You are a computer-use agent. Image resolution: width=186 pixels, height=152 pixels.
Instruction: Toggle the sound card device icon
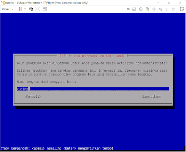pos(160,9)
